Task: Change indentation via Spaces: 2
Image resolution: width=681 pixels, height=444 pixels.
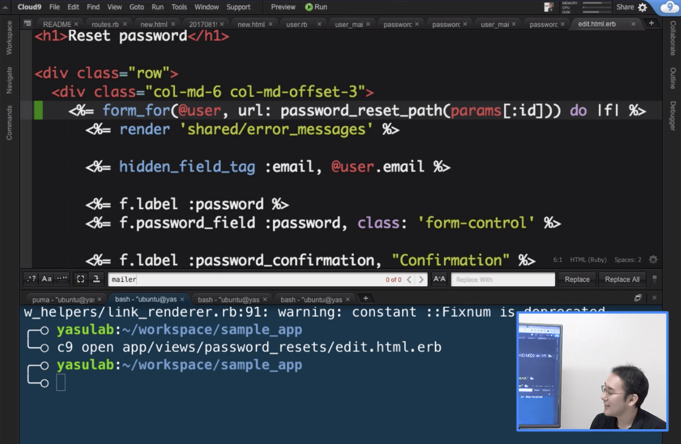Action: click(628, 260)
